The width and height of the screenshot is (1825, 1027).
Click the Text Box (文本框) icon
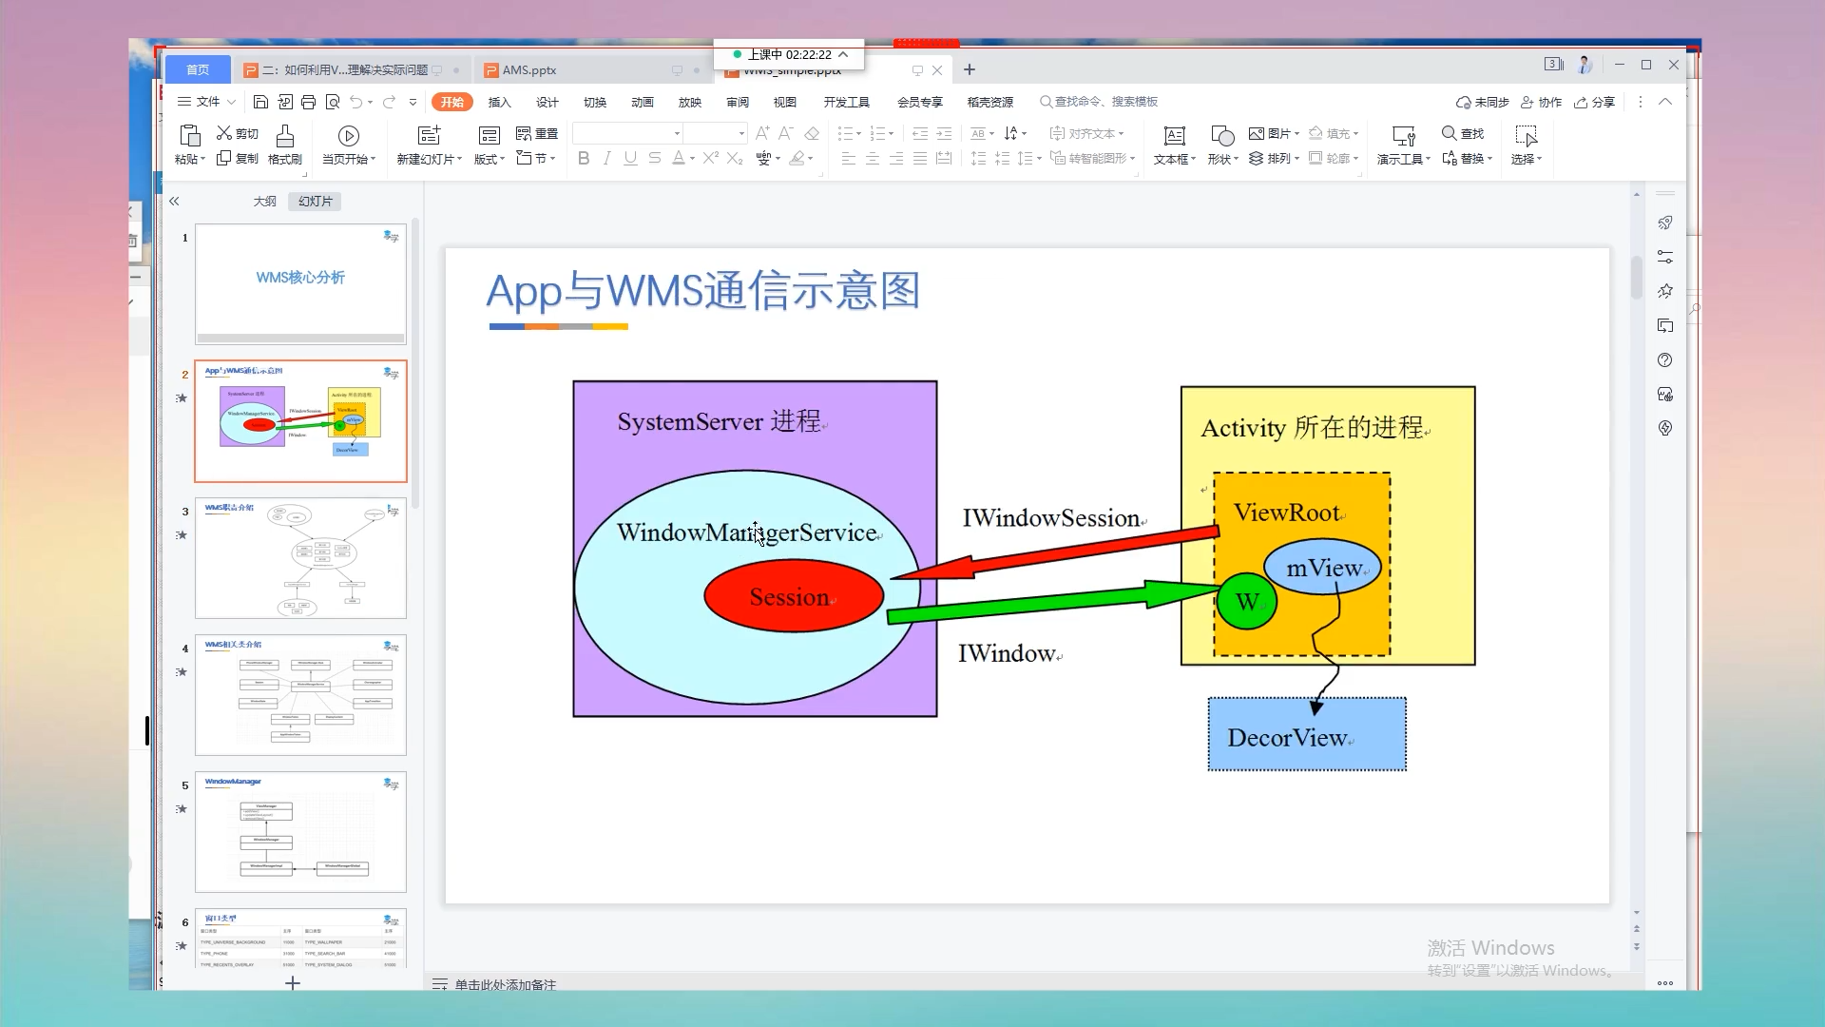pos(1174,137)
